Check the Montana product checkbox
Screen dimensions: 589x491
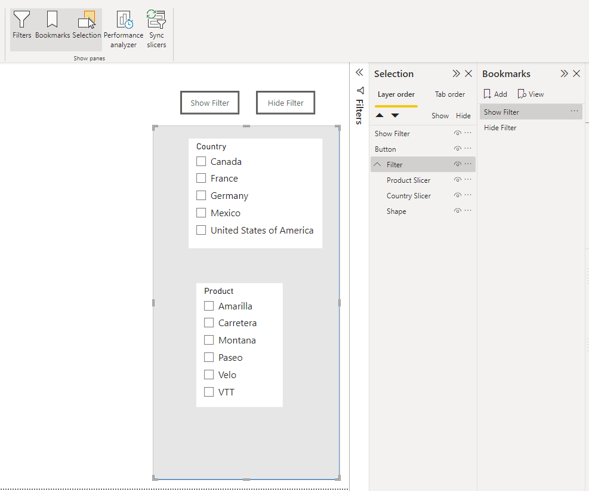pyautogui.click(x=209, y=340)
